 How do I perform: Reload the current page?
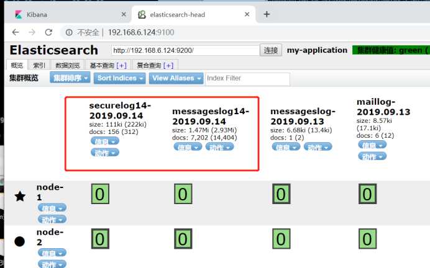point(48,32)
